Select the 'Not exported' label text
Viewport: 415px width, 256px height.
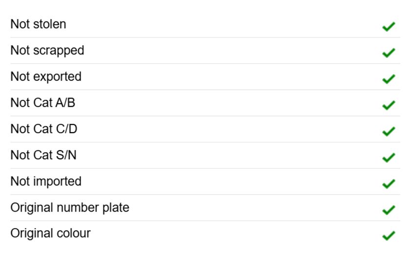click(46, 77)
